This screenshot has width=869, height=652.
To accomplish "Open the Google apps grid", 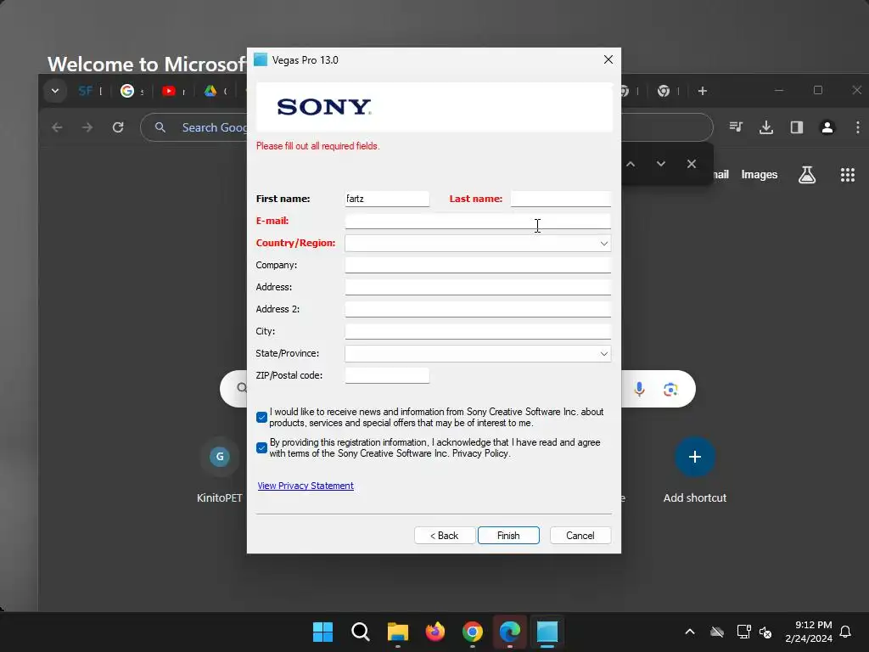I will (848, 175).
